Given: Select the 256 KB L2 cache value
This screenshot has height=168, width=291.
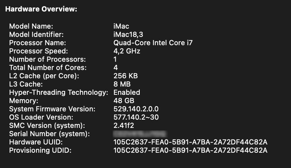Looking at the screenshot, I should tap(125, 76).
